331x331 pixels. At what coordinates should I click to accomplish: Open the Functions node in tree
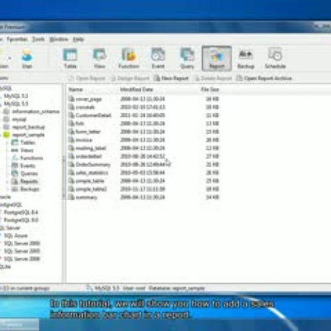(31, 158)
